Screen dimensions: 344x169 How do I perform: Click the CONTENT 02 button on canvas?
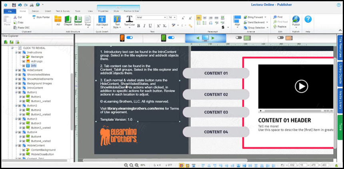pos(216,94)
